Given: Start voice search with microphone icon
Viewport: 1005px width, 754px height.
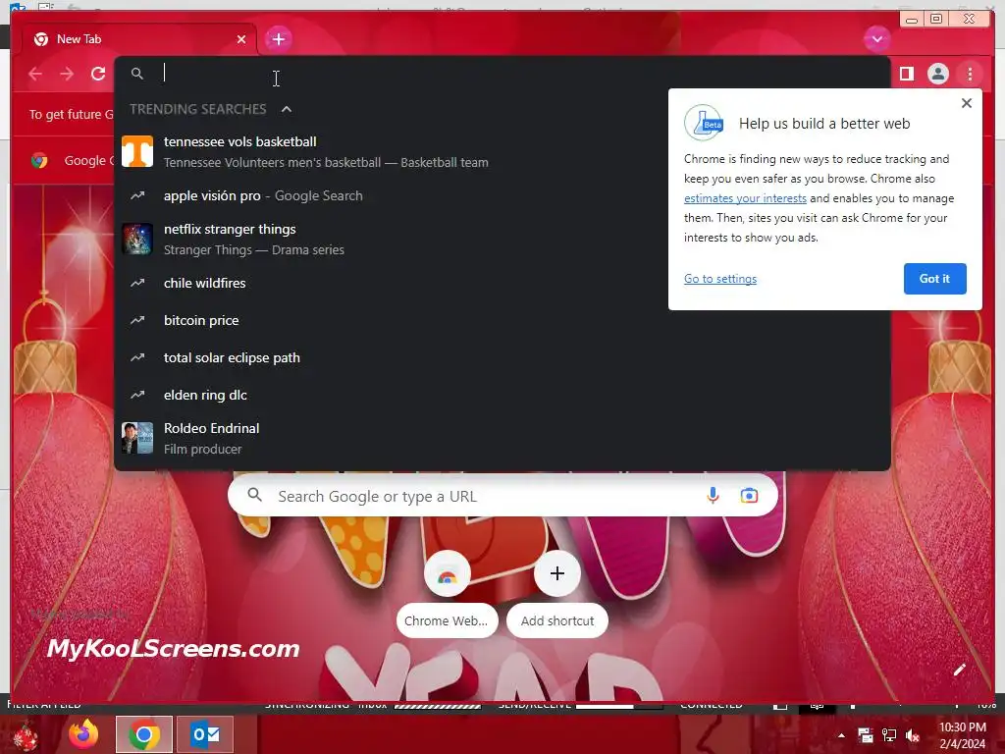Looking at the screenshot, I should coord(713,496).
